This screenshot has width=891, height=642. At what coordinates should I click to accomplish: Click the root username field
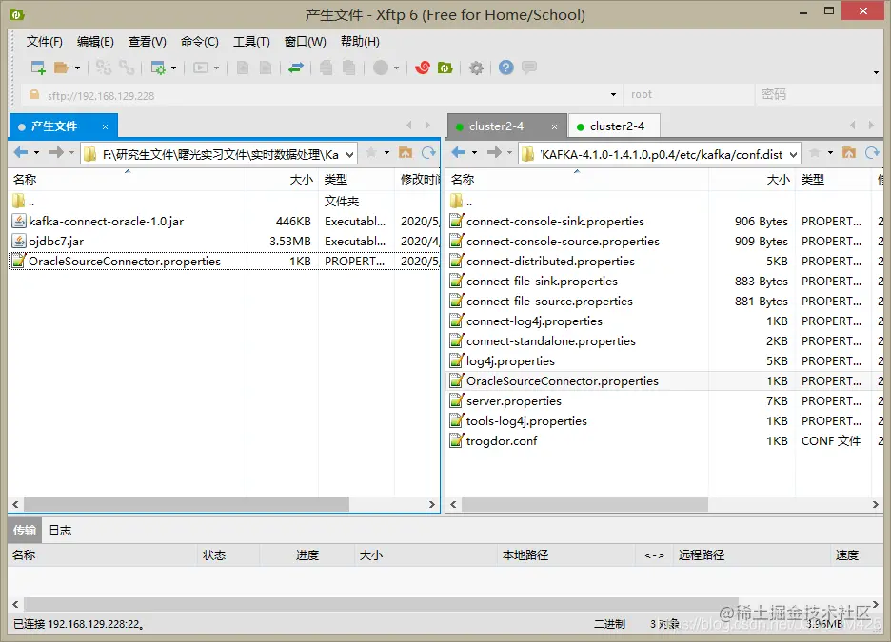[688, 95]
